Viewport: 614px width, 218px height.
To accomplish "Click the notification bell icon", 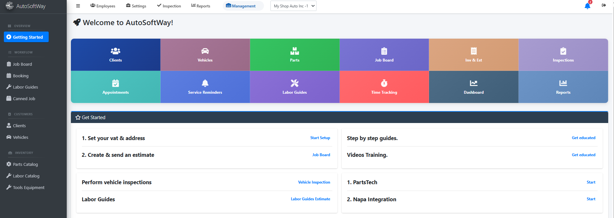I will 587,6.
